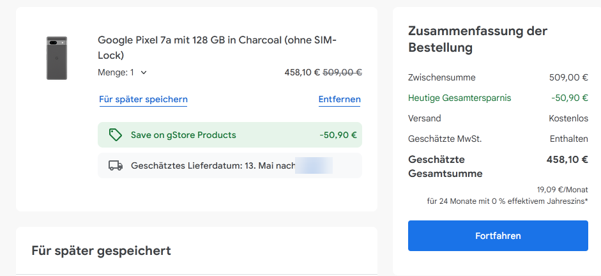This screenshot has height=276, width=601.
Task: Click the 0 % effektivem Jahreszins note
Action: (508, 201)
